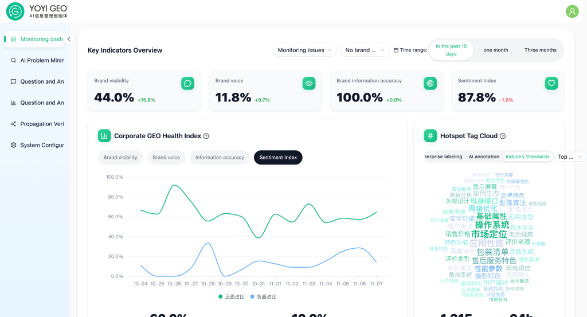This screenshot has width=587, height=317.
Task: Choose In the past 15 days range
Action: point(451,50)
